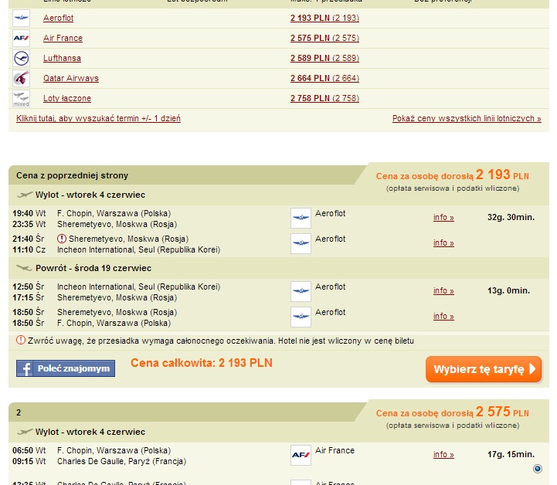Click Wybierz tę taryfę button
This screenshot has width=557, height=485.
tap(484, 369)
